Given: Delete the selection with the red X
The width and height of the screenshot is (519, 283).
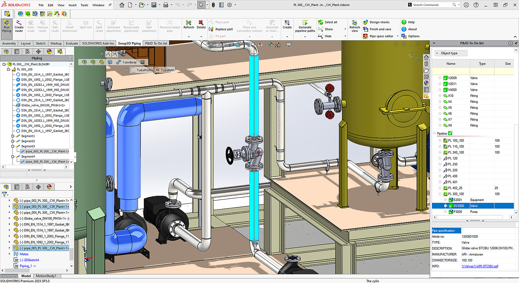Looking at the screenshot, I should point(201,25).
